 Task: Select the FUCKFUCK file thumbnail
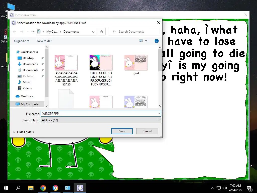(x=101, y=63)
